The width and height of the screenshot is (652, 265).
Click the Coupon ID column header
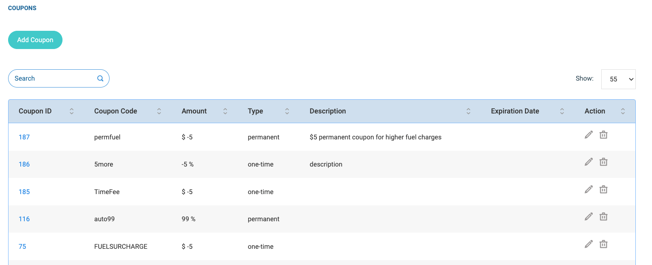[35, 111]
